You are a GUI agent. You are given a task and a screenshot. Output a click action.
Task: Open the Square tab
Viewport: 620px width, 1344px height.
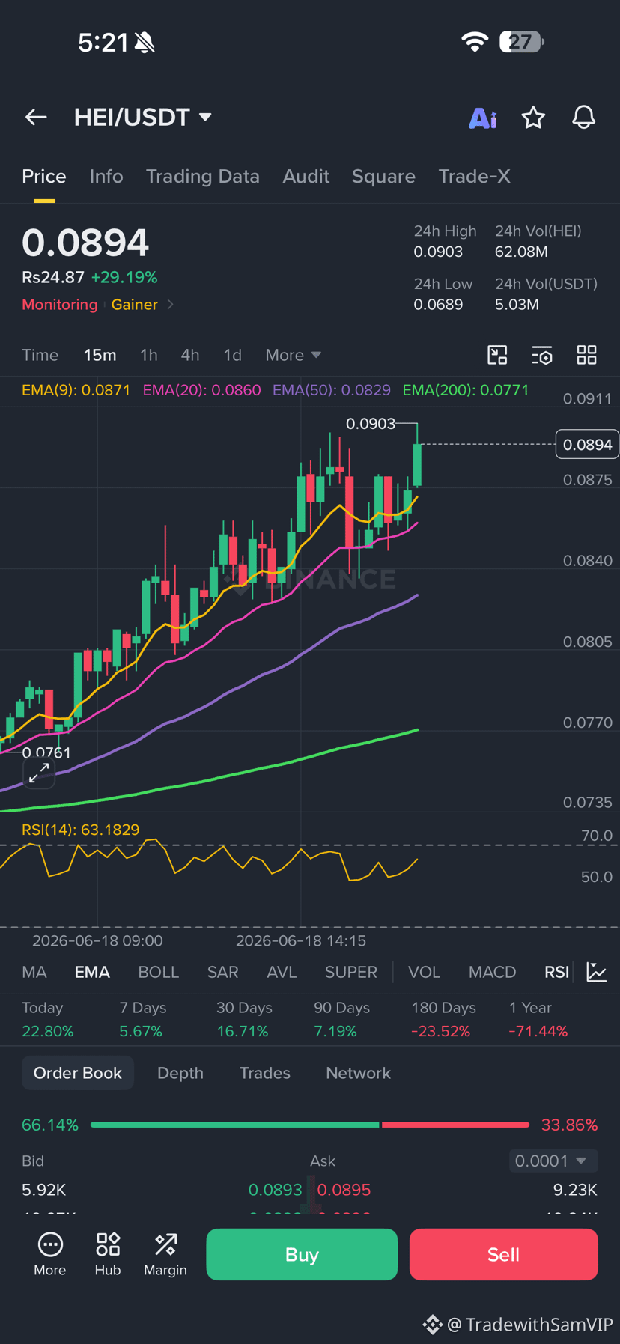pos(383,176)
